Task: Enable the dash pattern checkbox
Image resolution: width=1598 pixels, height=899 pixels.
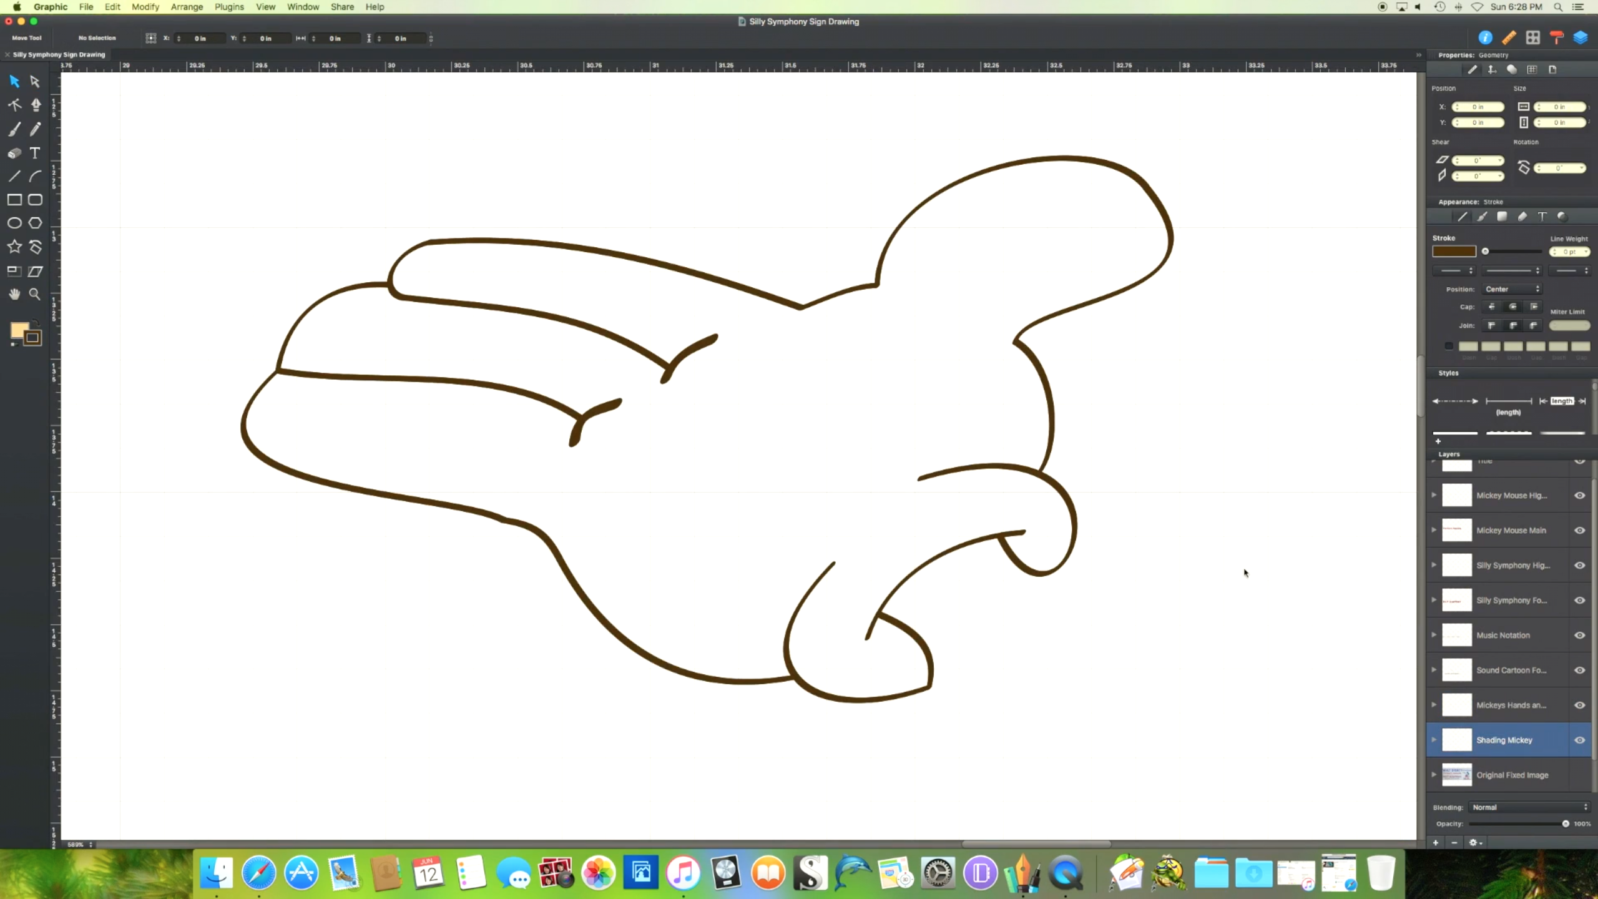Action: point(1449,346)
